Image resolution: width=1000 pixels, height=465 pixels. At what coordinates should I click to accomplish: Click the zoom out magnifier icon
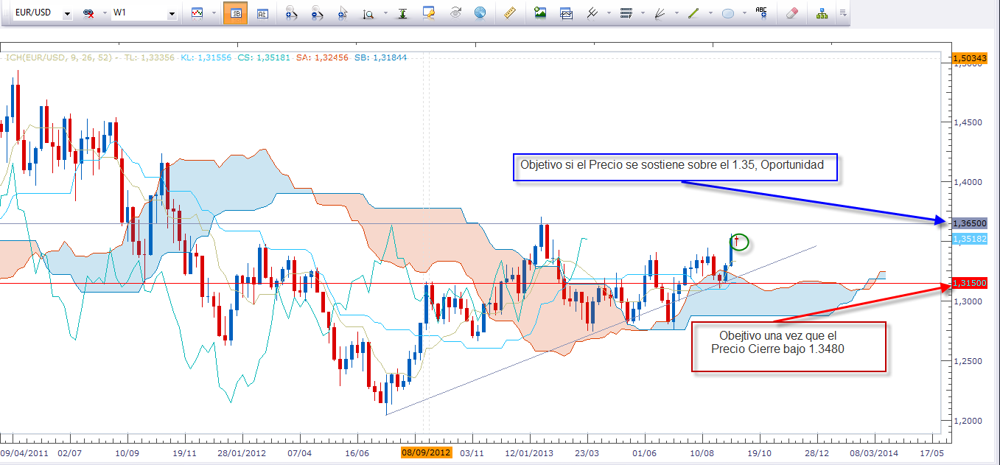(317, 13)
